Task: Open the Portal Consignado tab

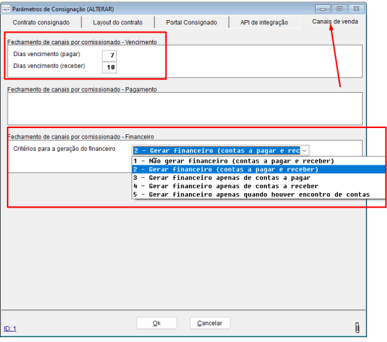Action: click(191, 22)
